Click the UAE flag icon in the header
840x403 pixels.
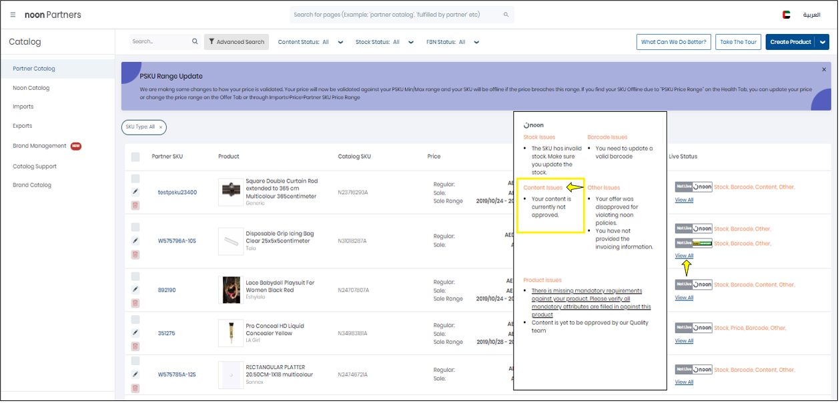point(785,13)
